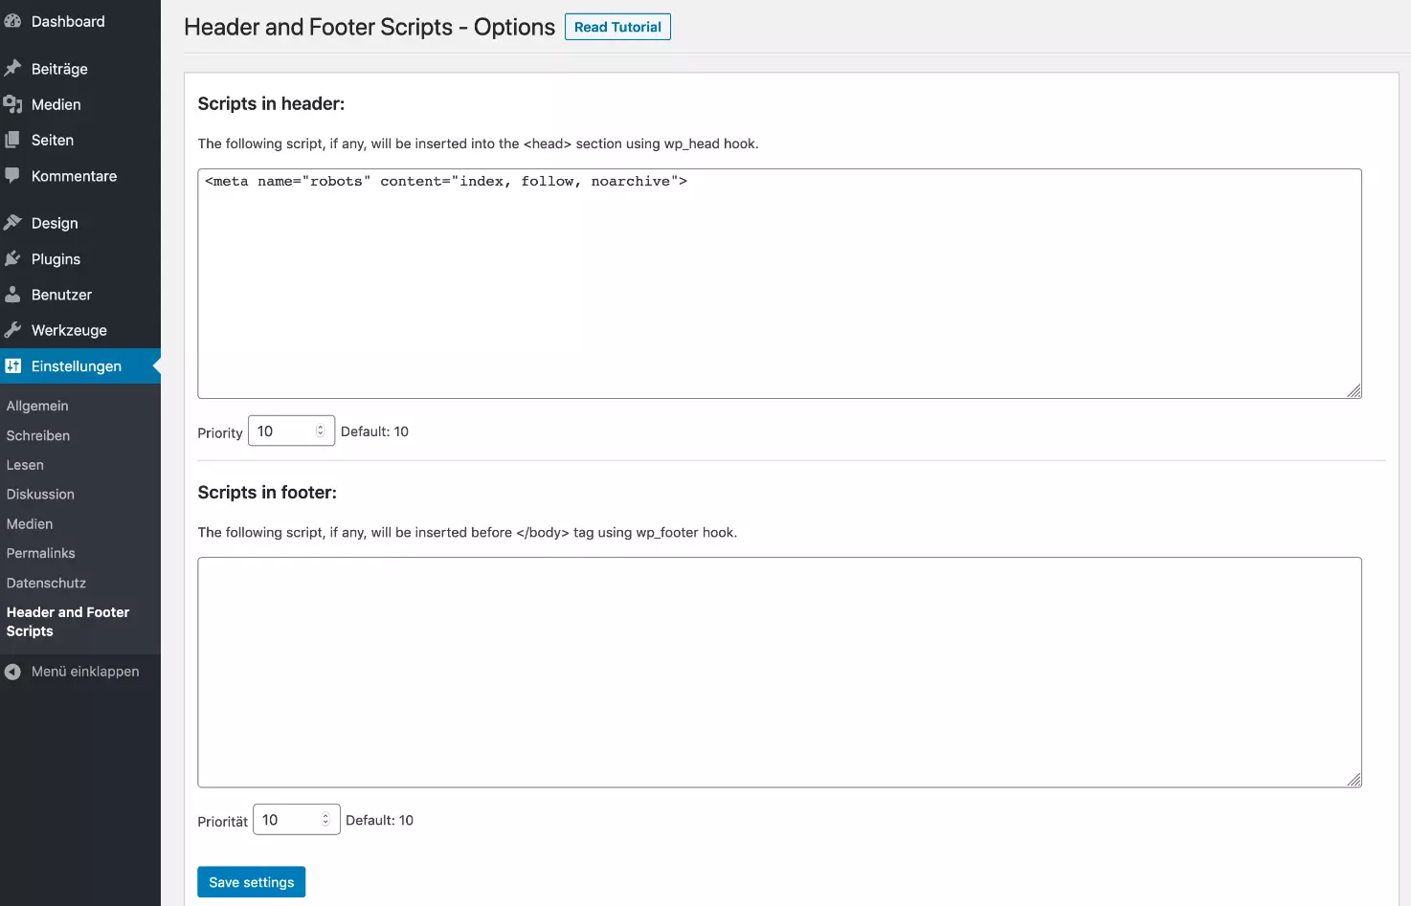The height and width of the screenshot is (906, 1411).
Task: Click the Design paintbrush icon
Action: click(12, 223)
